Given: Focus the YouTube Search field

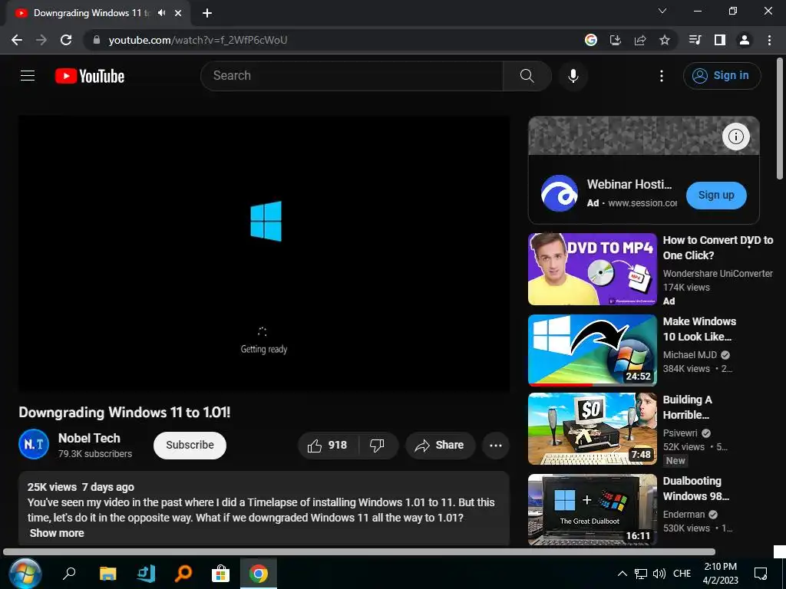Looking at the screenshot, I should coord(352,76).
